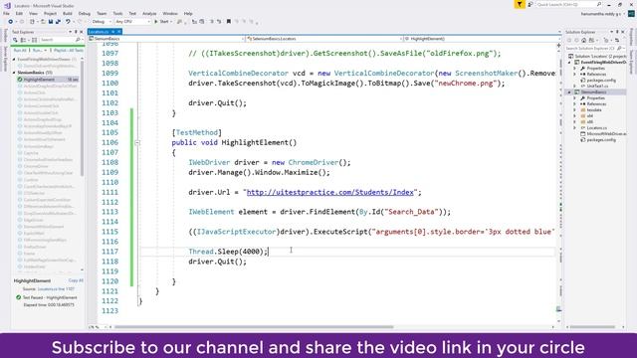Screen dimensions: 637x358
Task: Collapse the EventFiringWebDriver project node
Action: coord(569,63)
